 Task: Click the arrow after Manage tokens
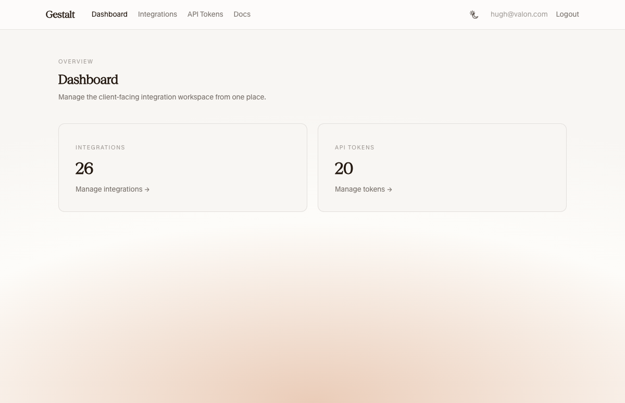tap(390, 190)
